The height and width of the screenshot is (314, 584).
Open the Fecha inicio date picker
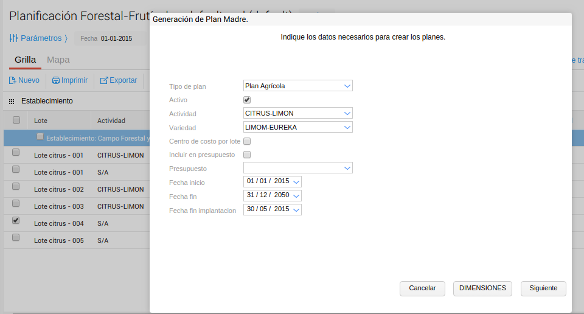coord(296,181)
